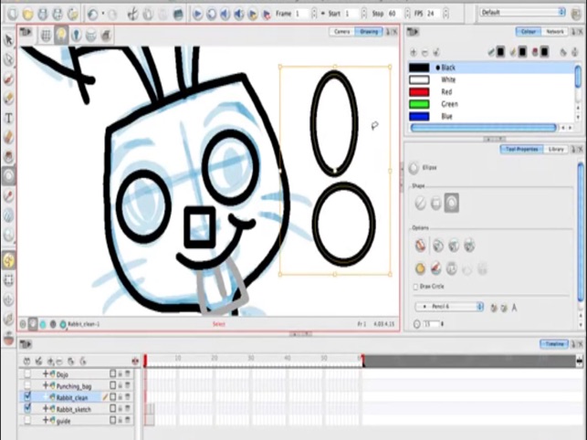Select the line shape icon
587x440 pixels.
(x=421, y=204)
